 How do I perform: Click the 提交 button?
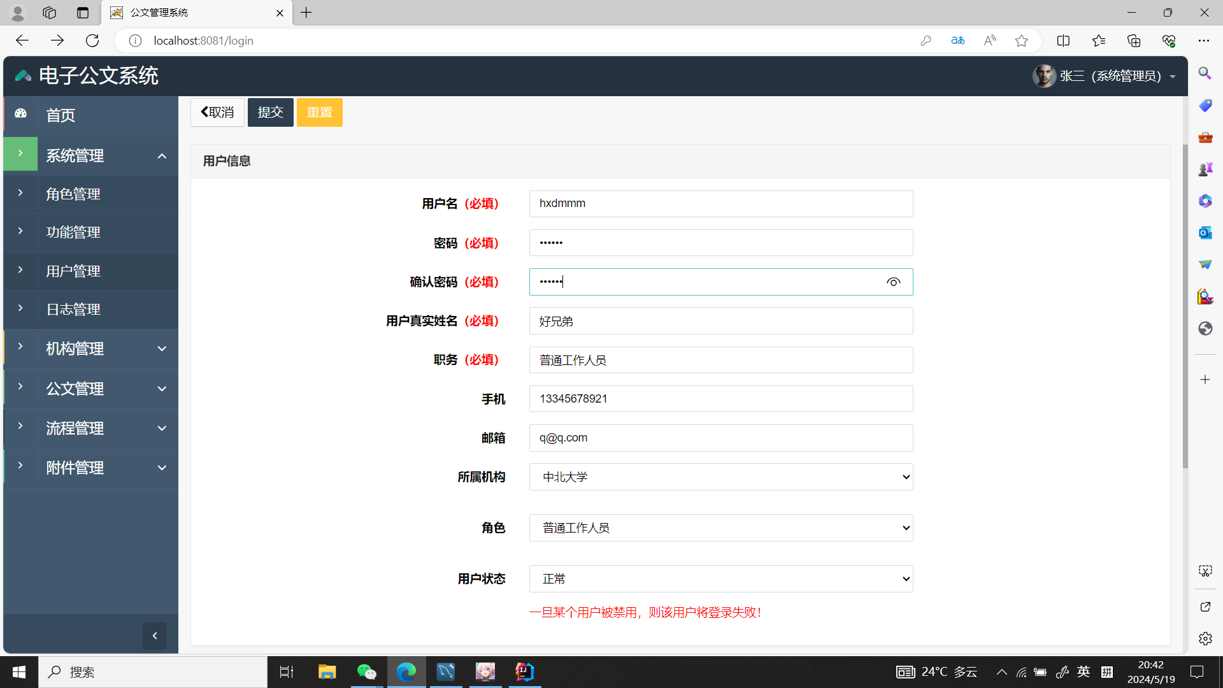270,113
